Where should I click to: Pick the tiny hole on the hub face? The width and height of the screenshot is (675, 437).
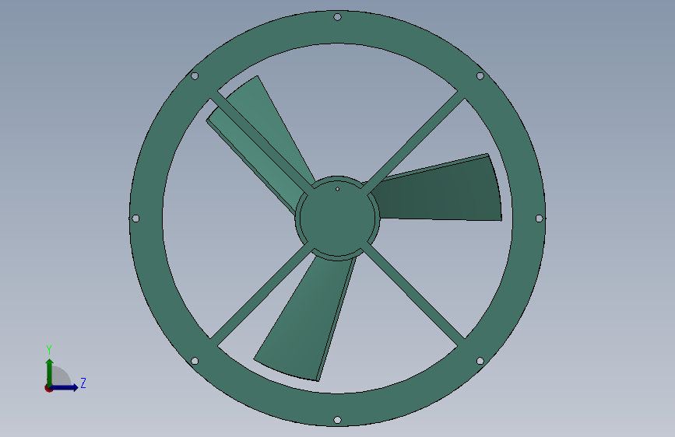click(338, 189)
